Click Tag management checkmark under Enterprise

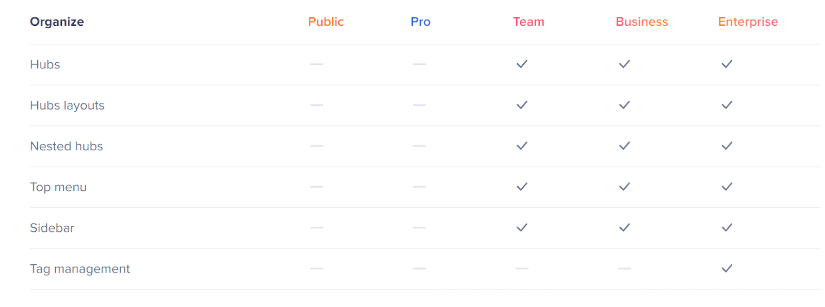pyautogui.click(x=727, y=268)
